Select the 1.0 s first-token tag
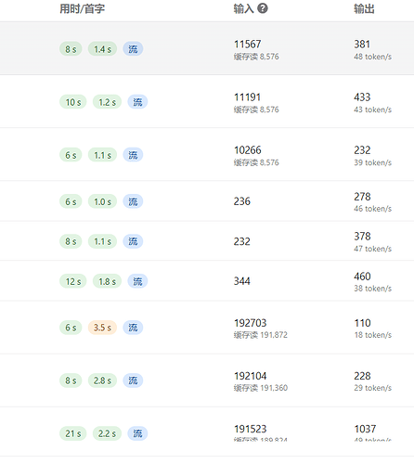Screen dimensions: 414x464 102,201
